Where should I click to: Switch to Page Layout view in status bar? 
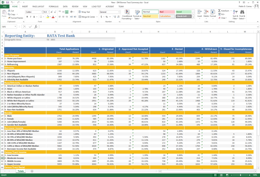point(221,175)
